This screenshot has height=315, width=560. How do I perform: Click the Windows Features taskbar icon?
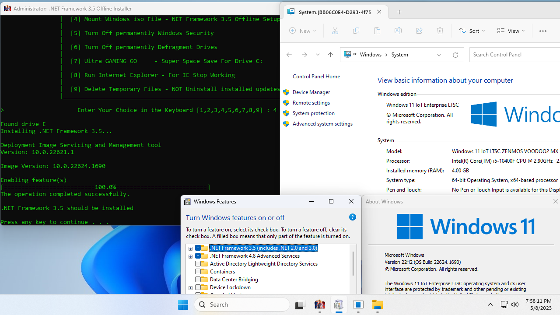(x=339, y=305)
